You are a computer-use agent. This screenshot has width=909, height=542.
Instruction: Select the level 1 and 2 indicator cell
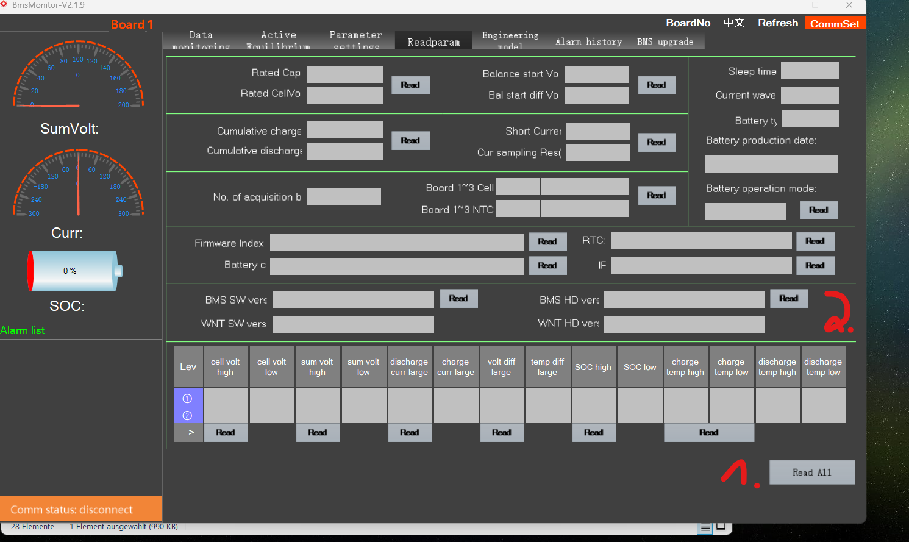click(188, 406)
